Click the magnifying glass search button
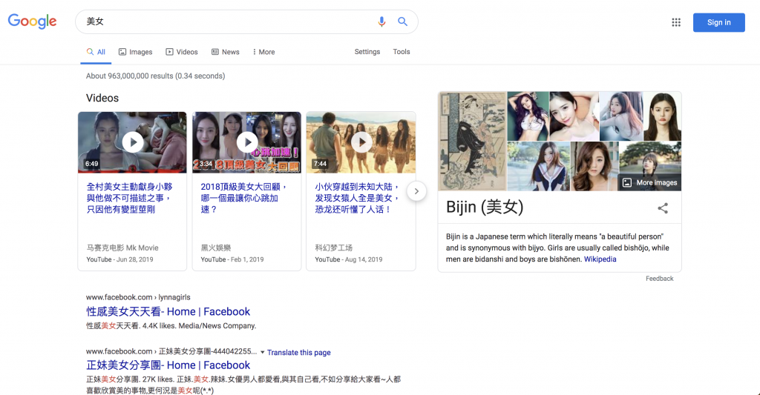 [x=402, y=22]
